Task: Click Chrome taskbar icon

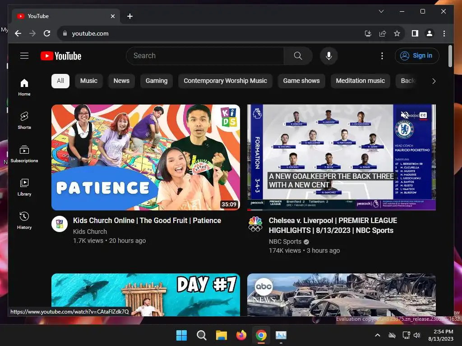Action: pyautogui.click(x=261, y=335)
